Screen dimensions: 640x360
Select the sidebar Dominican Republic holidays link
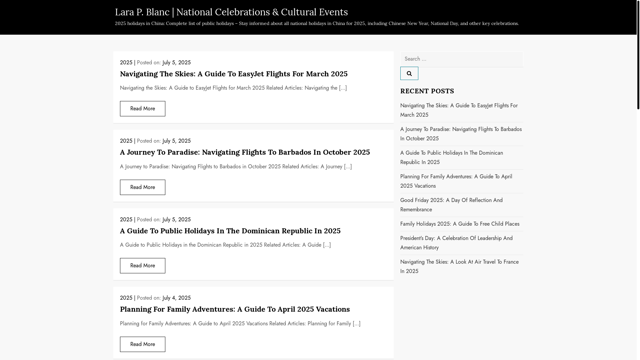pos(451,157)
